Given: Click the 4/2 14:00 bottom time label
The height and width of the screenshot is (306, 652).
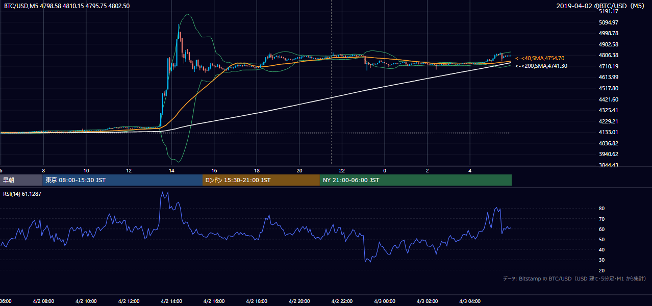Looking at the screenshot, I should click(171, 301).
